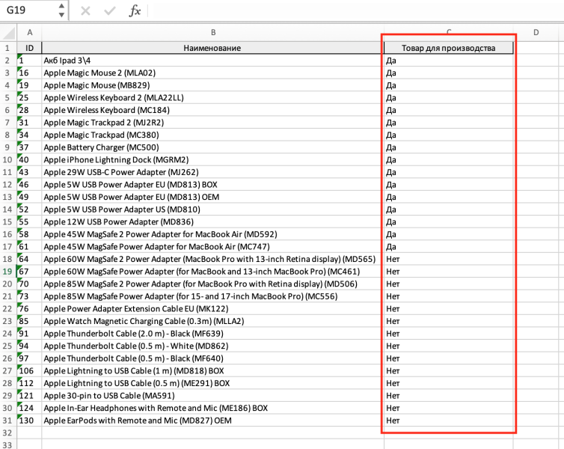Select cell Apple EarPods with Remote and Mic OEM
Viewport: 564px width, 449px height.
coord(213,421)
